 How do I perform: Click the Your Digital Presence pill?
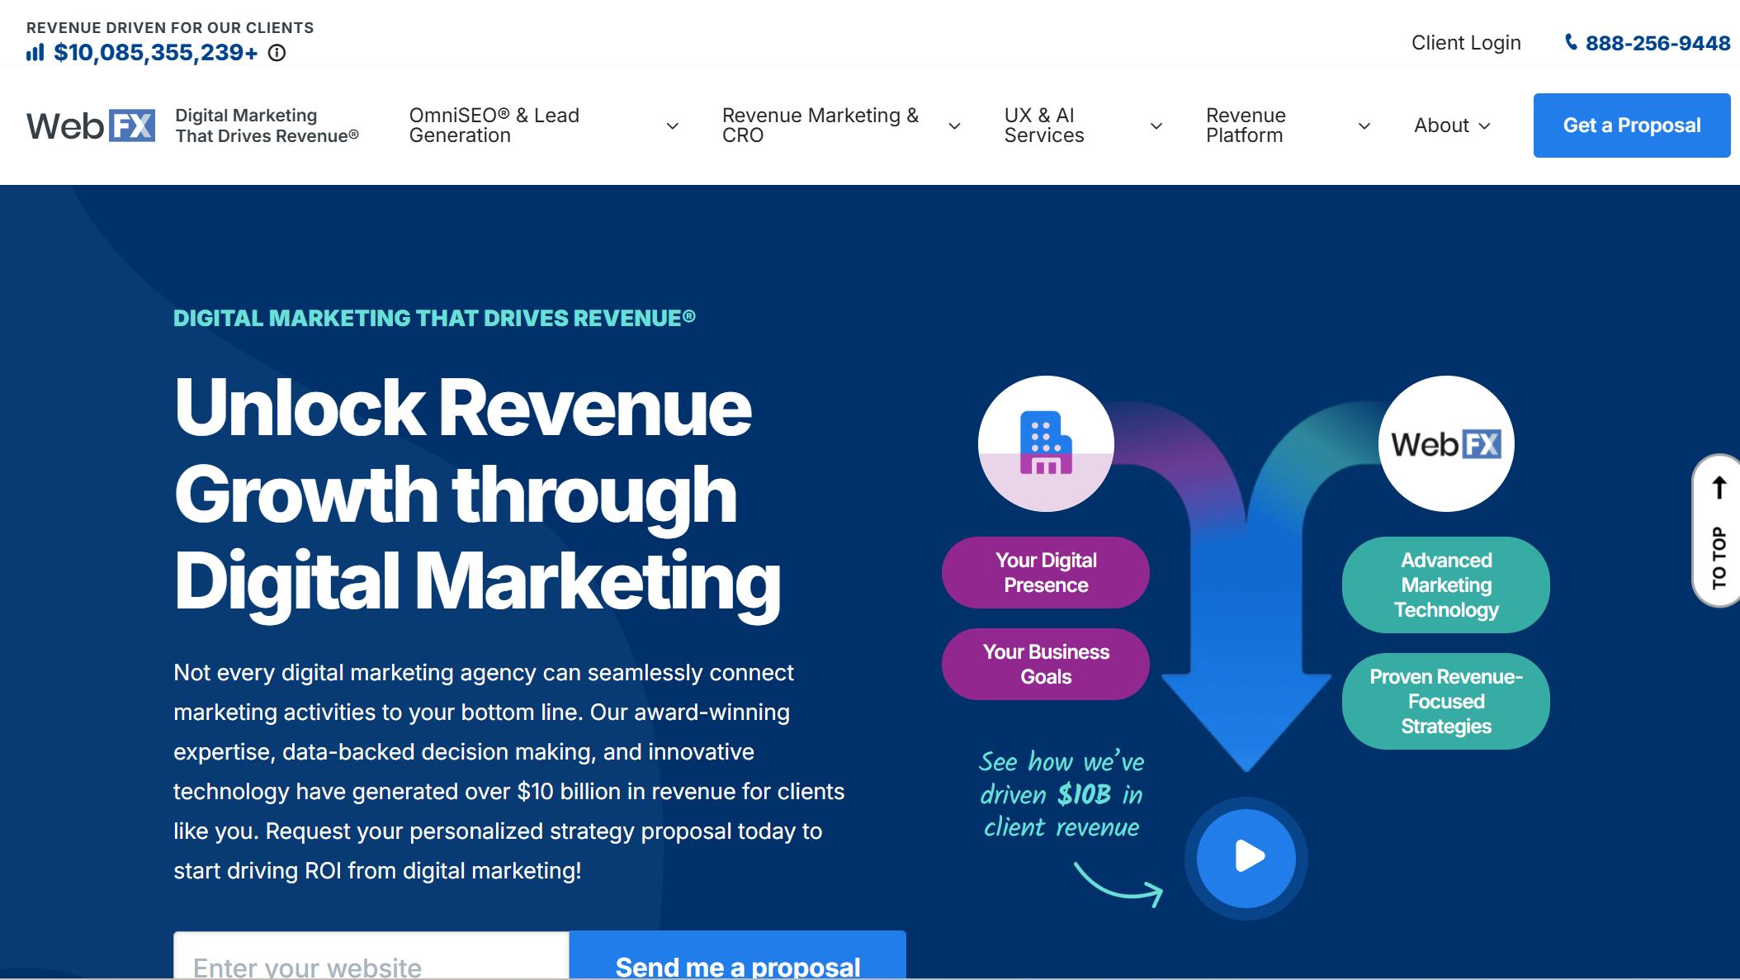click(x=1045, y=573)
